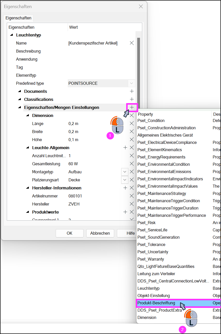
Task: Add property to Produktwerte with plus
Action: click(x=125, y=212)
